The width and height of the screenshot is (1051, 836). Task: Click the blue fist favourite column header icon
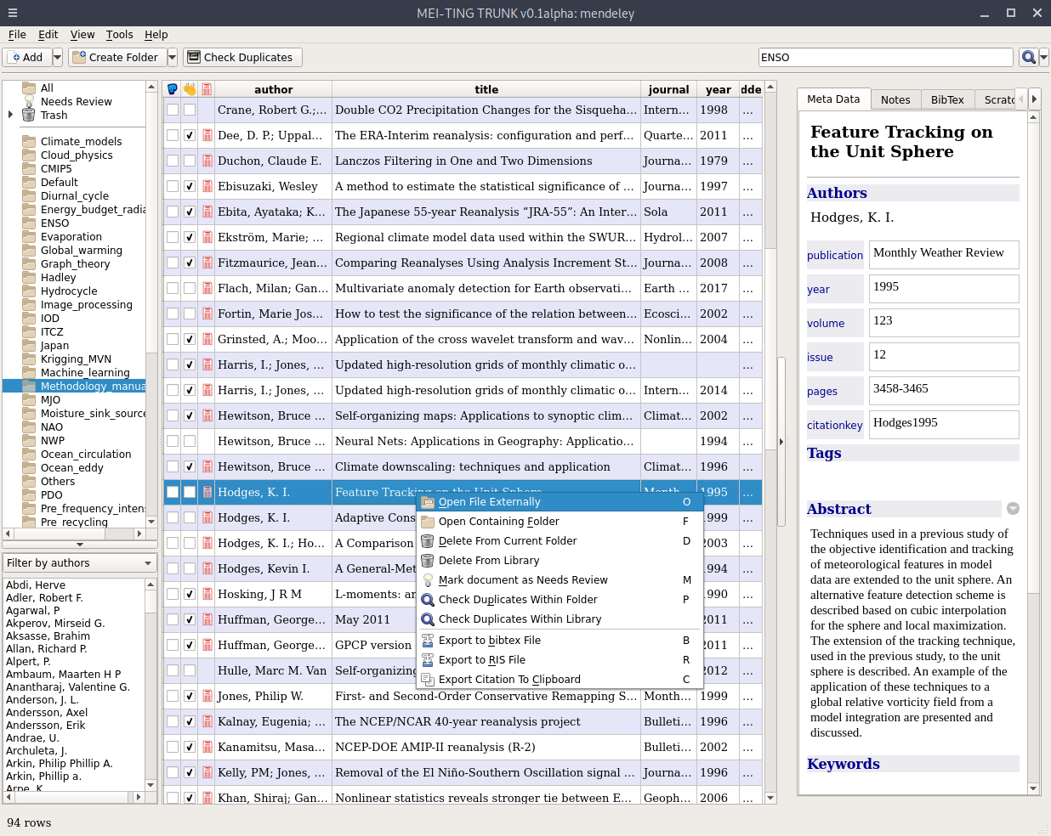(173, 89)
